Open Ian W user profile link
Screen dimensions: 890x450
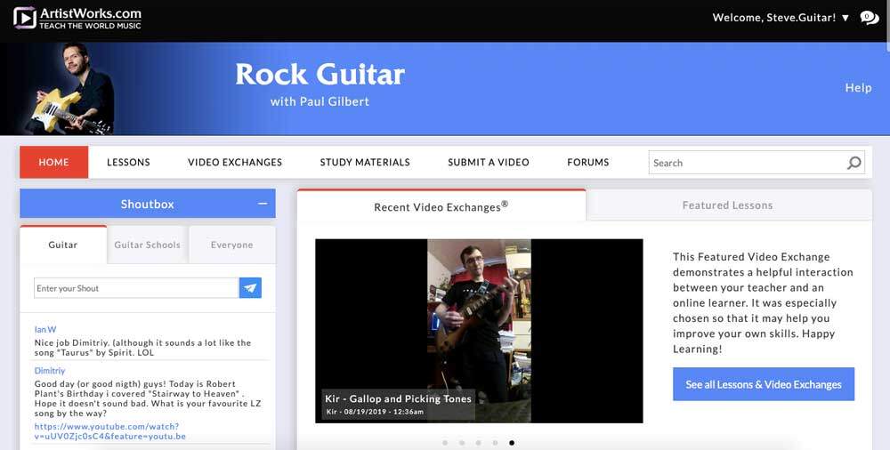45,329
